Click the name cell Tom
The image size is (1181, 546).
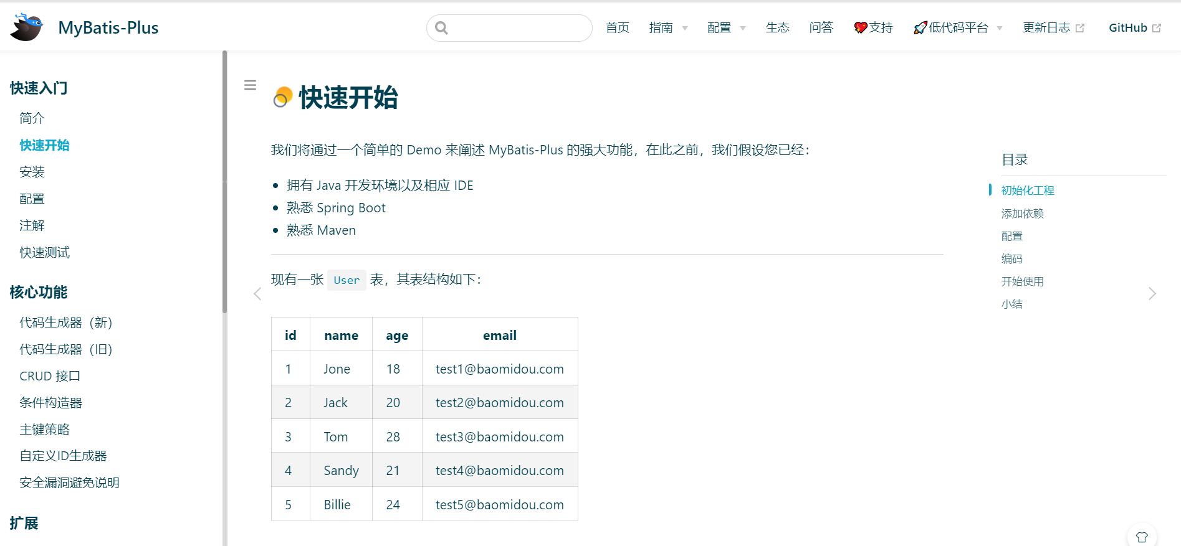(x=342, y=436)
